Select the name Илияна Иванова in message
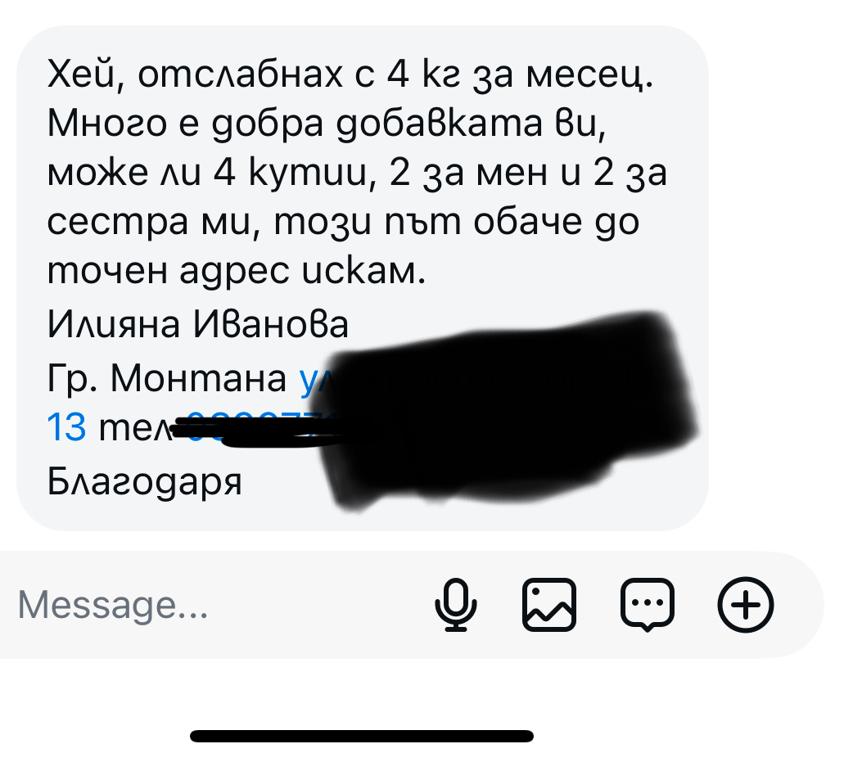Viewport: 844px width, 762px height. click(198, 324)
